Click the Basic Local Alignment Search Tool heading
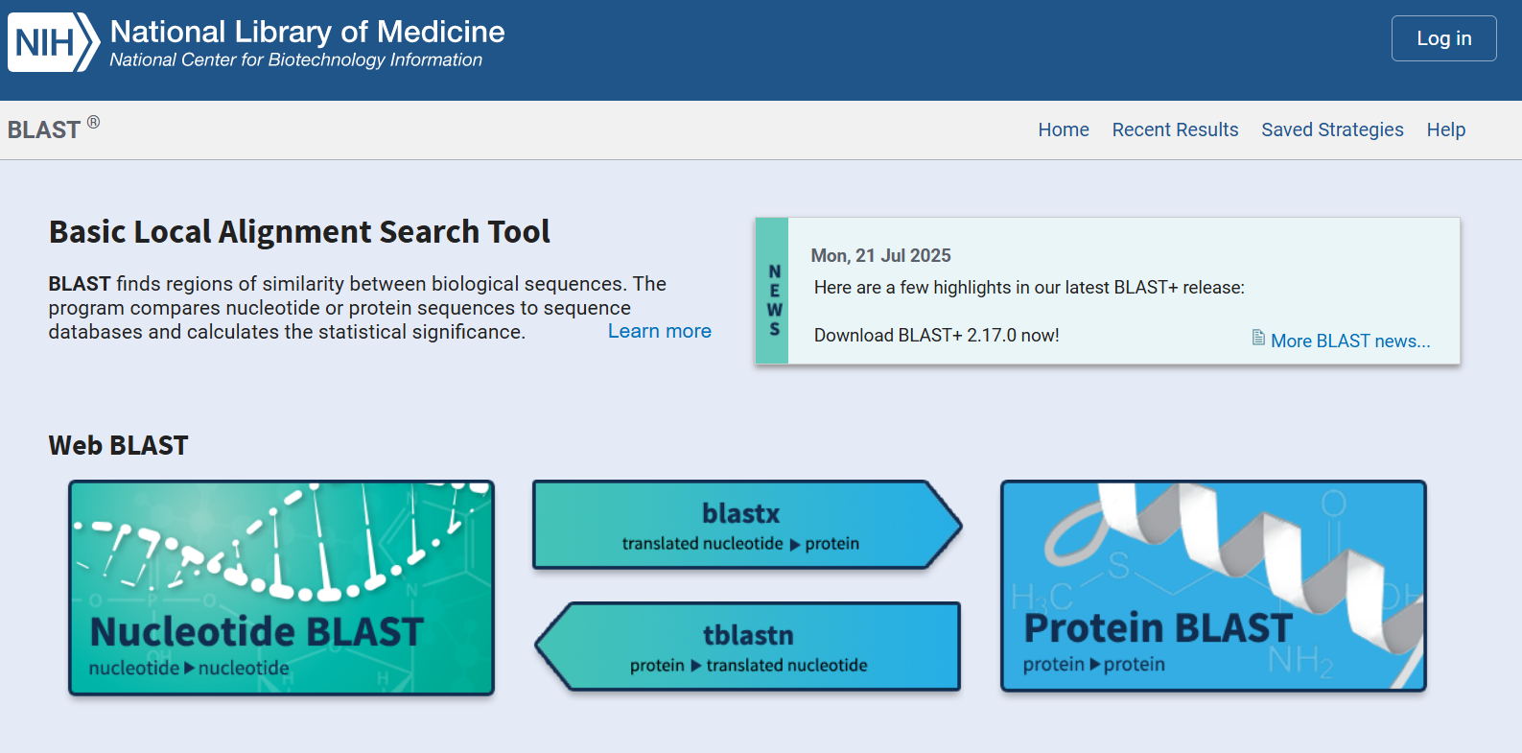The image size is (1522, 753). click(299, 232)
